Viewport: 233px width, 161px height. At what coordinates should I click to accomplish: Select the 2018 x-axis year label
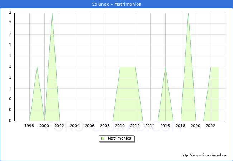pos(181,126)
